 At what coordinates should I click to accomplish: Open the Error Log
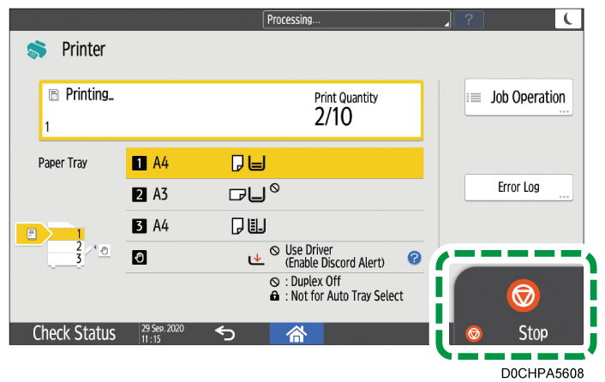(x=518, y=187)
